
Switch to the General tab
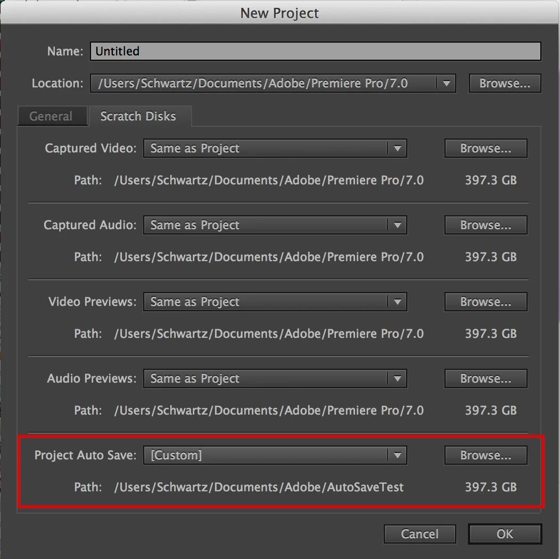point(52,116)
